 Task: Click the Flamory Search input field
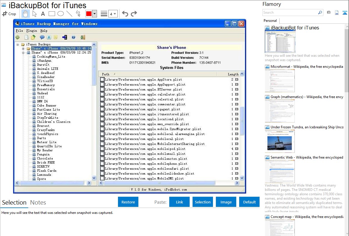pos(290,13)
